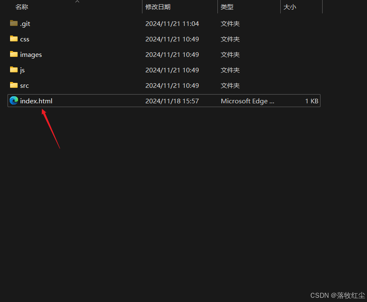Click the modified date of the images folder
This screenshot has height=302, width=367.
172,54
